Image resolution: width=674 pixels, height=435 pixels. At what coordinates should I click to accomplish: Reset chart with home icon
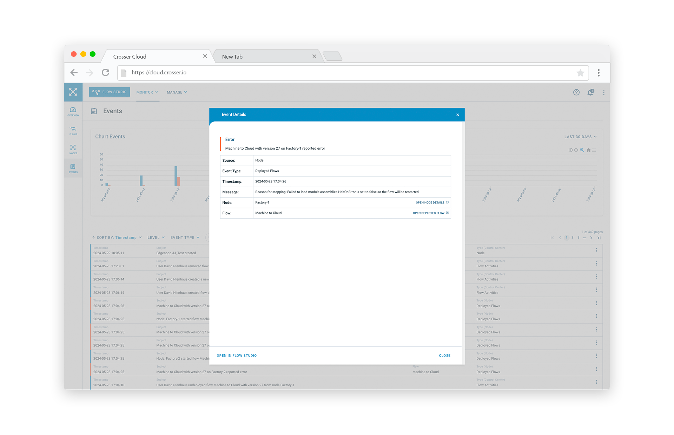(x=589, y=150)
